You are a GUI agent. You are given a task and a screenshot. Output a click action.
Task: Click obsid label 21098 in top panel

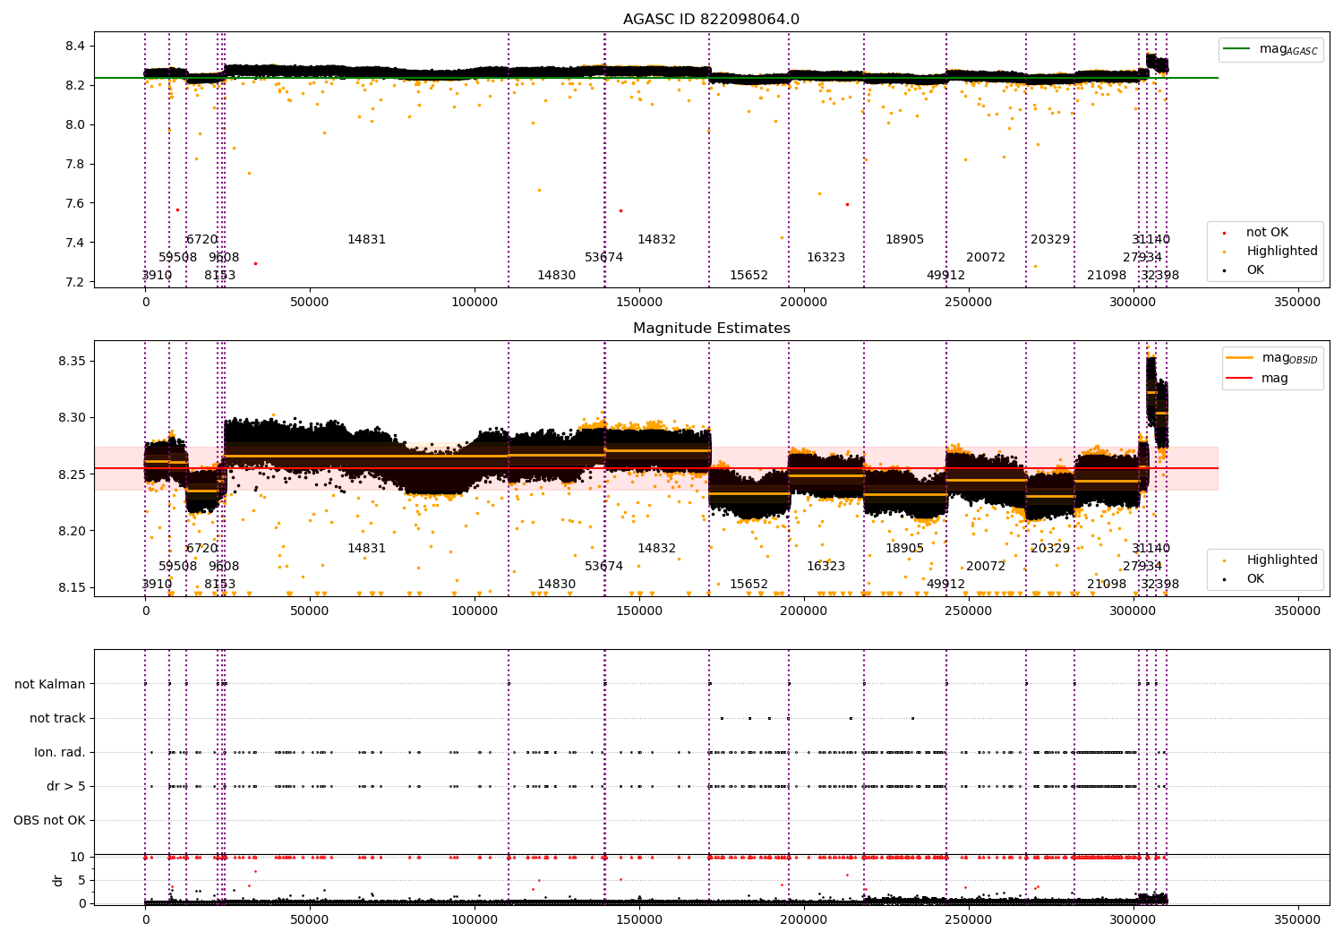tap(1107, 276)
